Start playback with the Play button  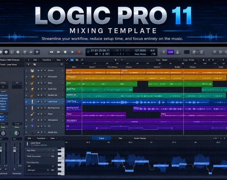coord(72,52)
